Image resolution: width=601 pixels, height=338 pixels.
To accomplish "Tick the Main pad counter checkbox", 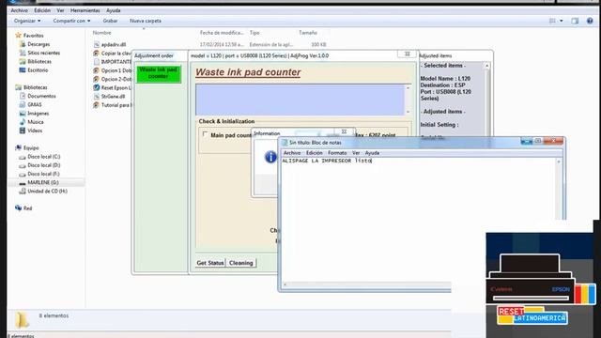I will 205,134.
